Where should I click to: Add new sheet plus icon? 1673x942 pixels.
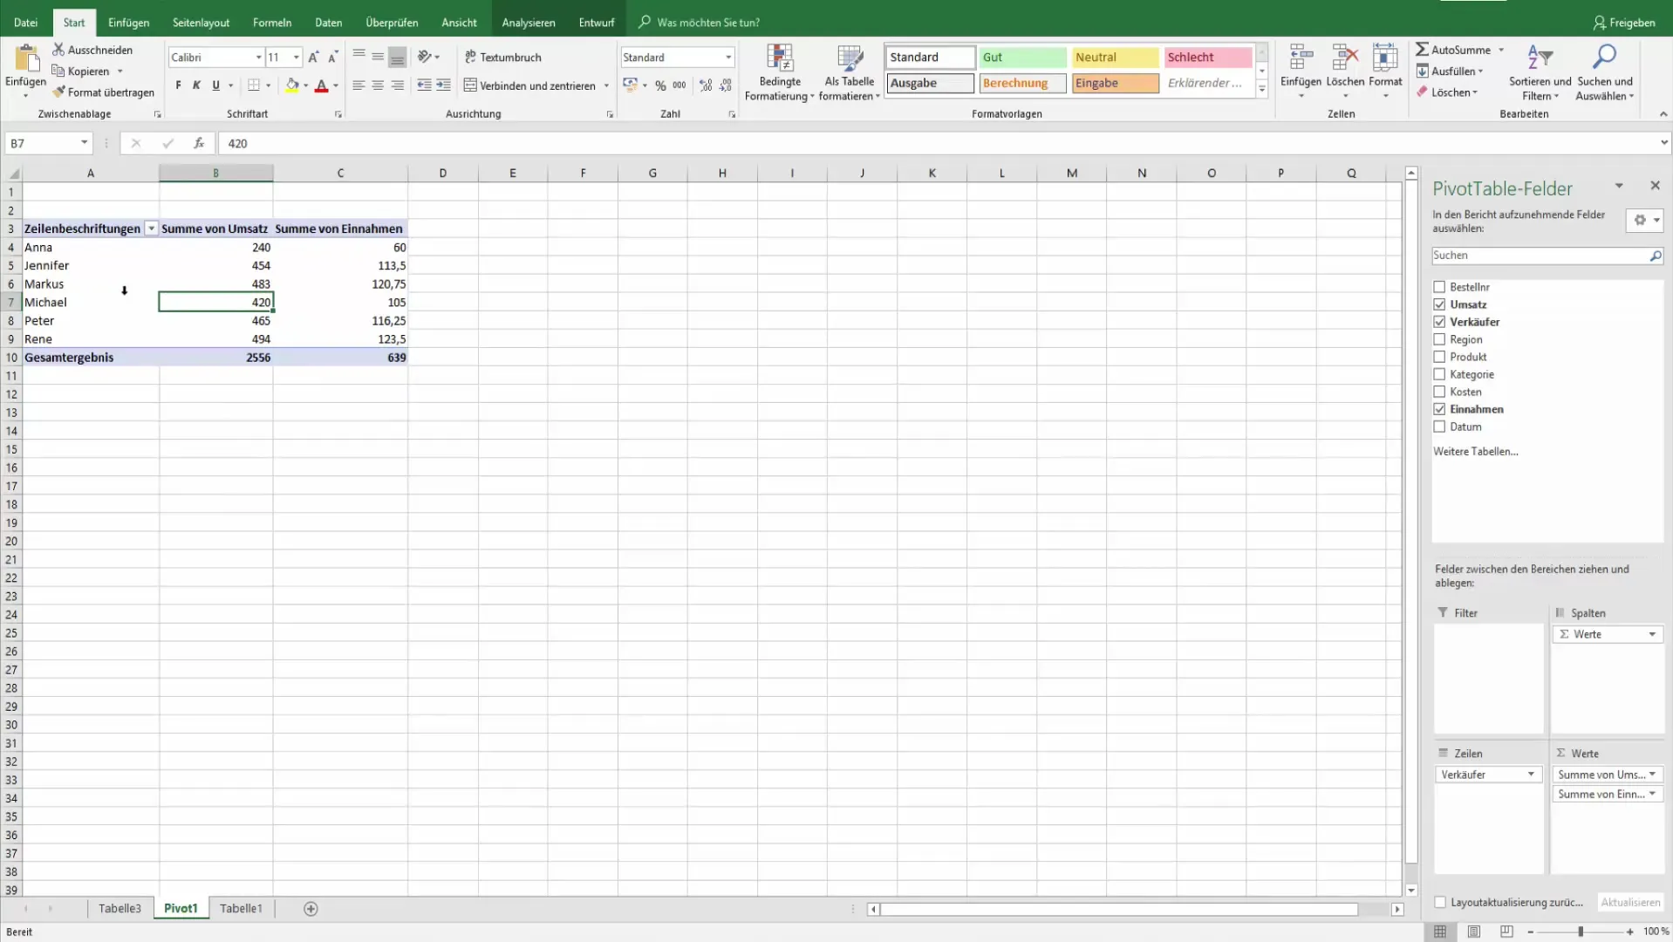(x=311, y=909)
